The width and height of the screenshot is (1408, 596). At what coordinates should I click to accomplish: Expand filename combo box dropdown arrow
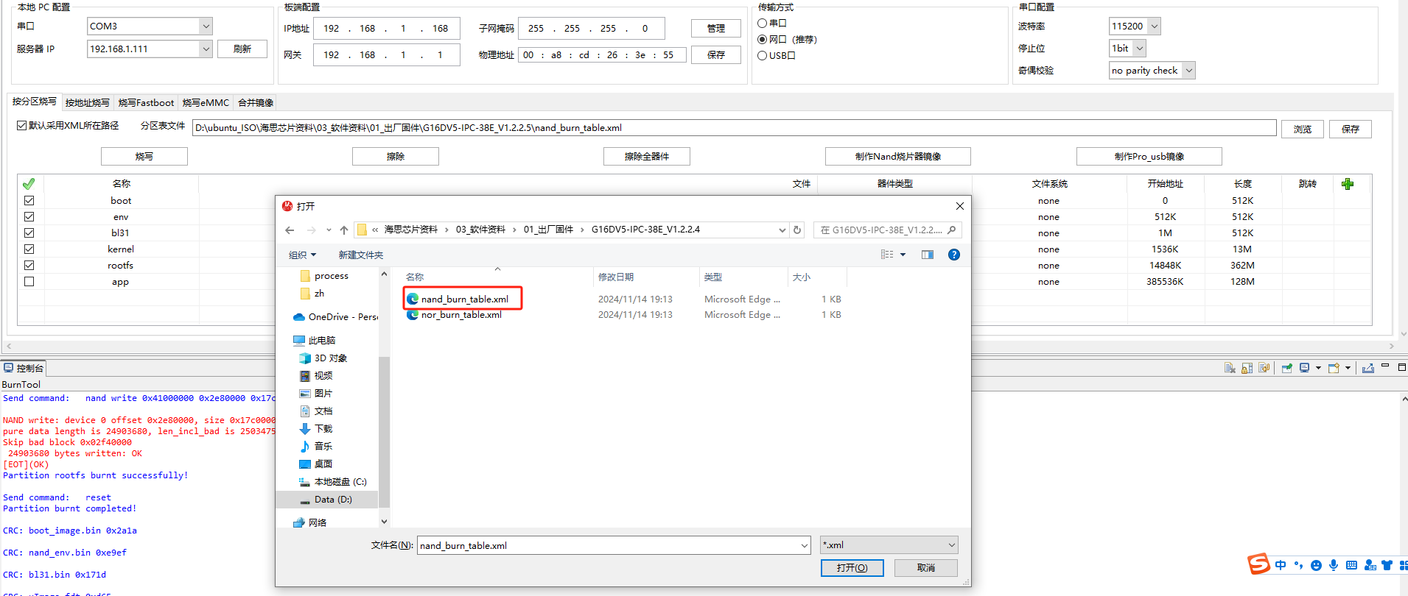click(804, 546)
